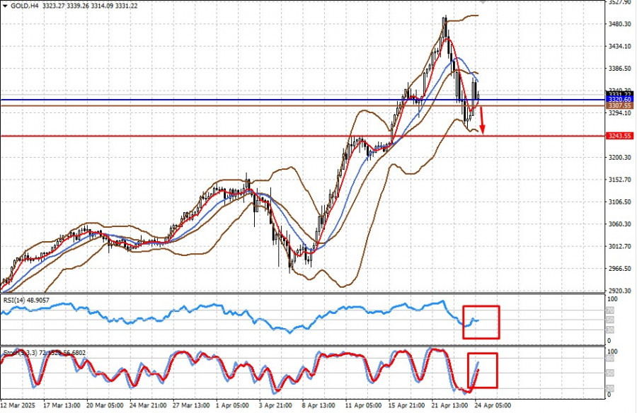Click the red 3243.55 price label
637x413 pixels.
tap(619, 136)
